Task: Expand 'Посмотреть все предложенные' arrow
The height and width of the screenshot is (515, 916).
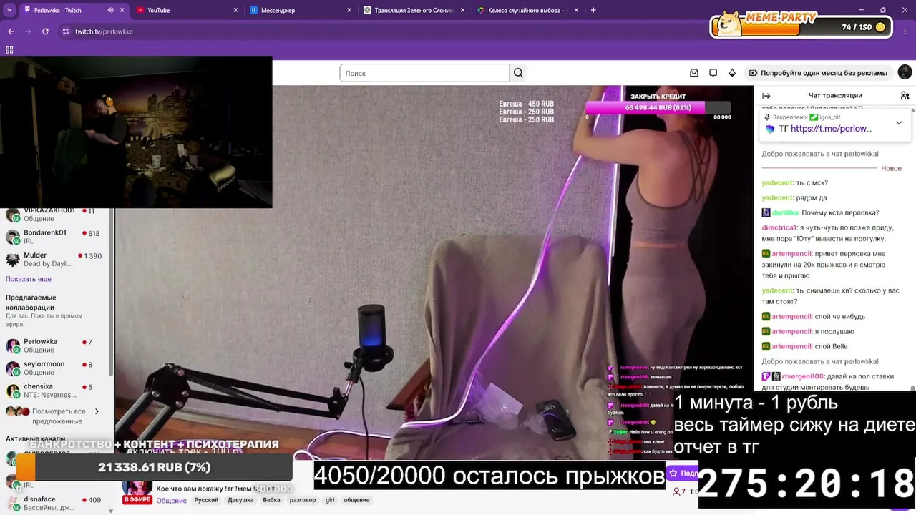Action: point(97,411)
